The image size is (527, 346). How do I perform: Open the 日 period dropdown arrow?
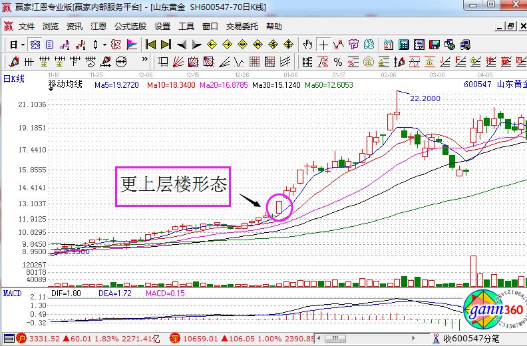(22, 45)
